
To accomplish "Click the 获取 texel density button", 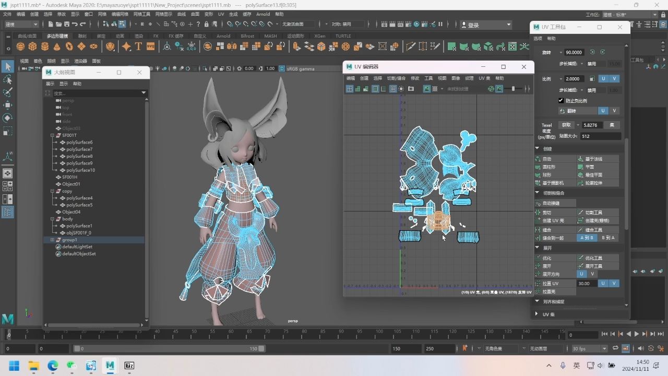I will [x=566, y=125].
